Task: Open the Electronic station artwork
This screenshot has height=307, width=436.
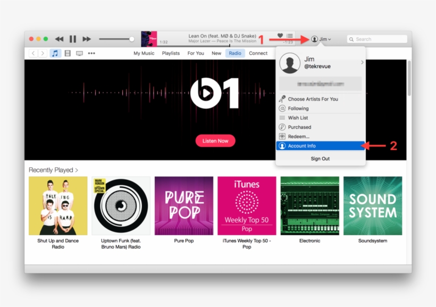Action: pos(310,206)
